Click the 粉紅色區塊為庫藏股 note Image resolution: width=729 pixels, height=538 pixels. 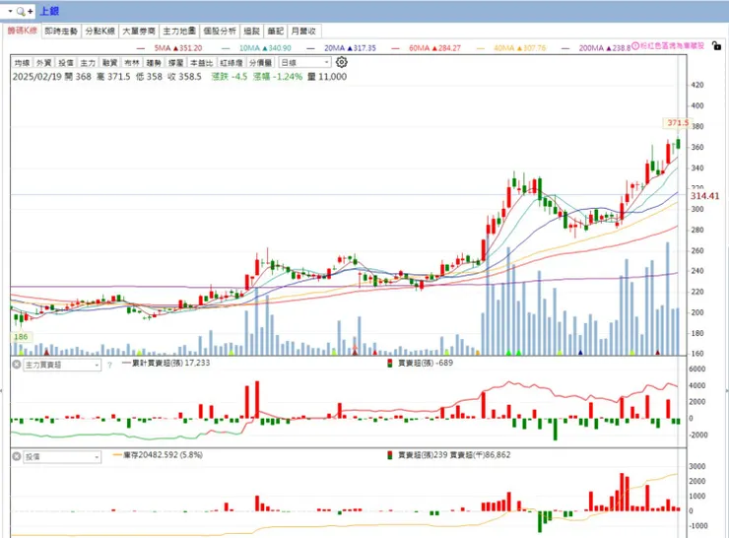(x=672, y=46)
